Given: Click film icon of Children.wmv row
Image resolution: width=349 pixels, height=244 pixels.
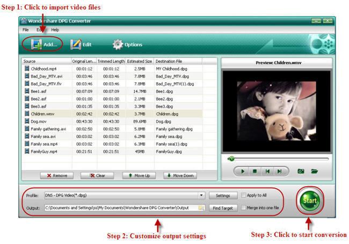Looking at the screenshot, I should [27, 113].
